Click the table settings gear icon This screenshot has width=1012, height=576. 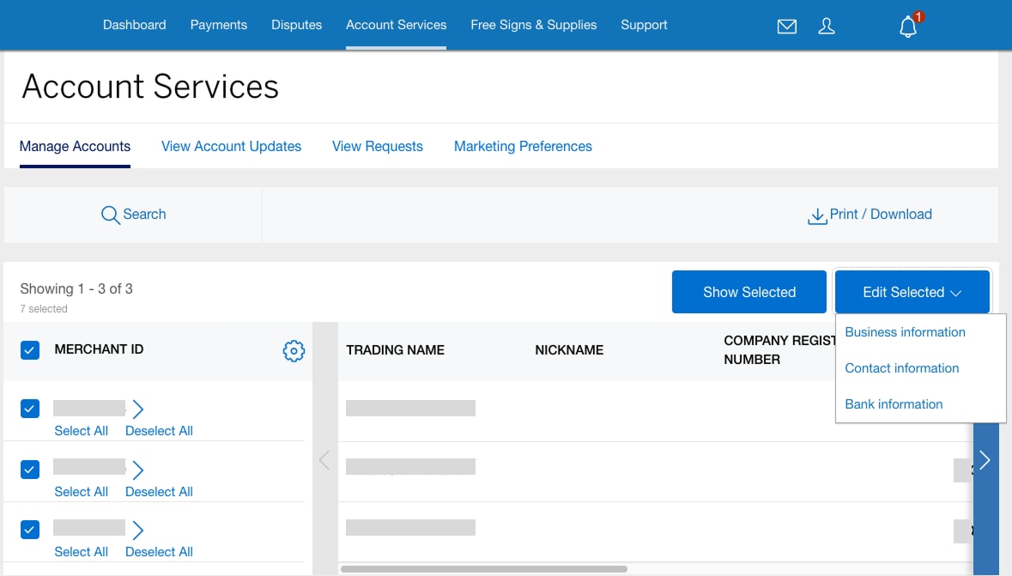(294, 350)
